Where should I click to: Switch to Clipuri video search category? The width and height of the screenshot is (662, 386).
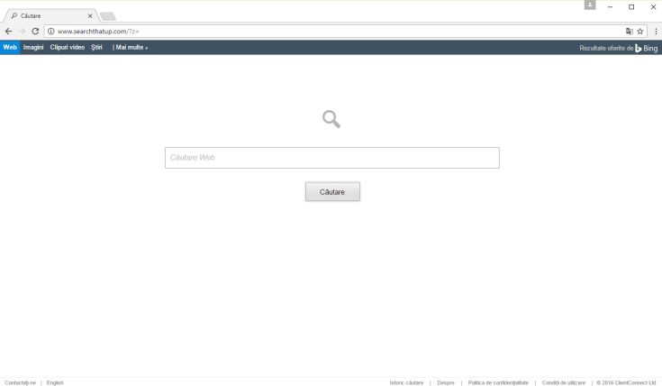68,48
